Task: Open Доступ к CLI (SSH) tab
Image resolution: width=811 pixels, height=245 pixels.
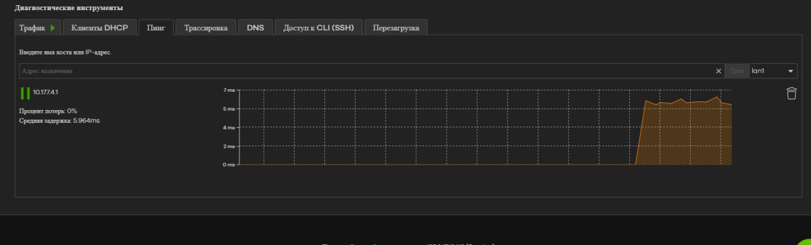Action: tap(319, 28)
